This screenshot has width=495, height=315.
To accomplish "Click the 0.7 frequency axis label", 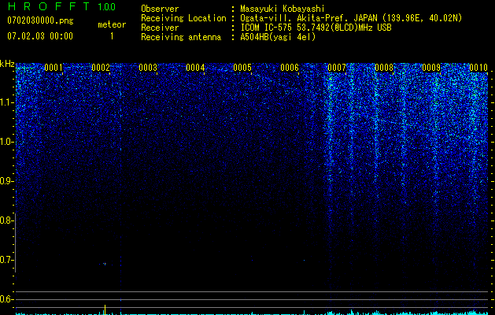I will 6,260.
